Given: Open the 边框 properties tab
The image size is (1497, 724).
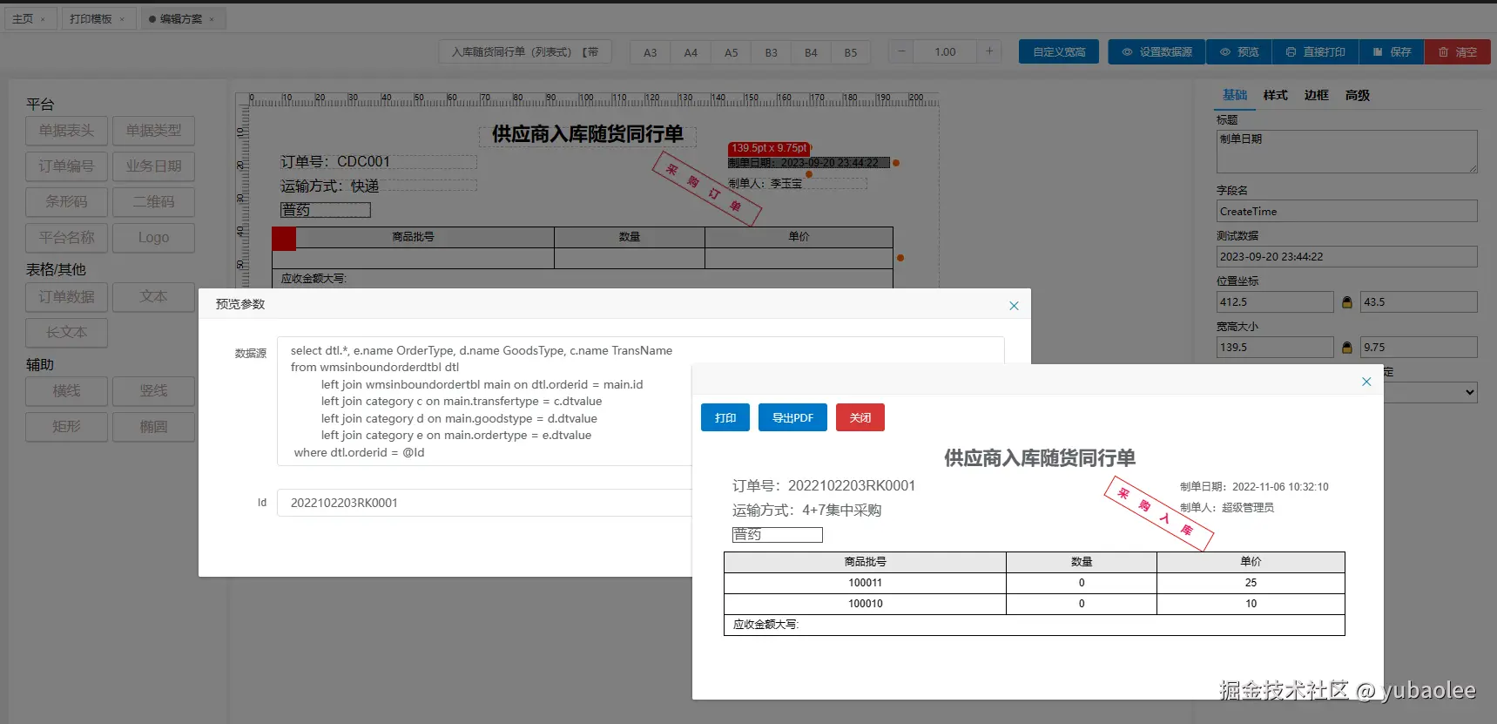Looking at the screenshot, I should 1317,95.
